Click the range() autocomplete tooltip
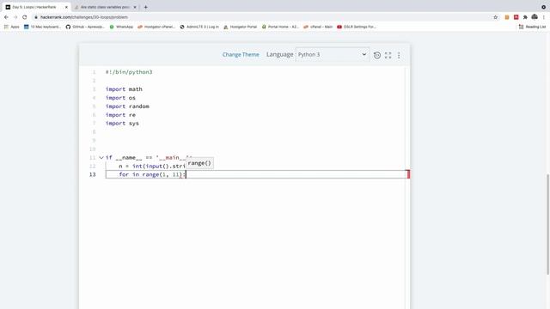 tap(199, 163)
